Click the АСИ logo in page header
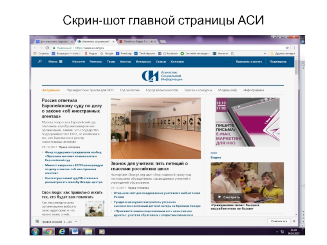327x245 pixels. coord(162,76)
